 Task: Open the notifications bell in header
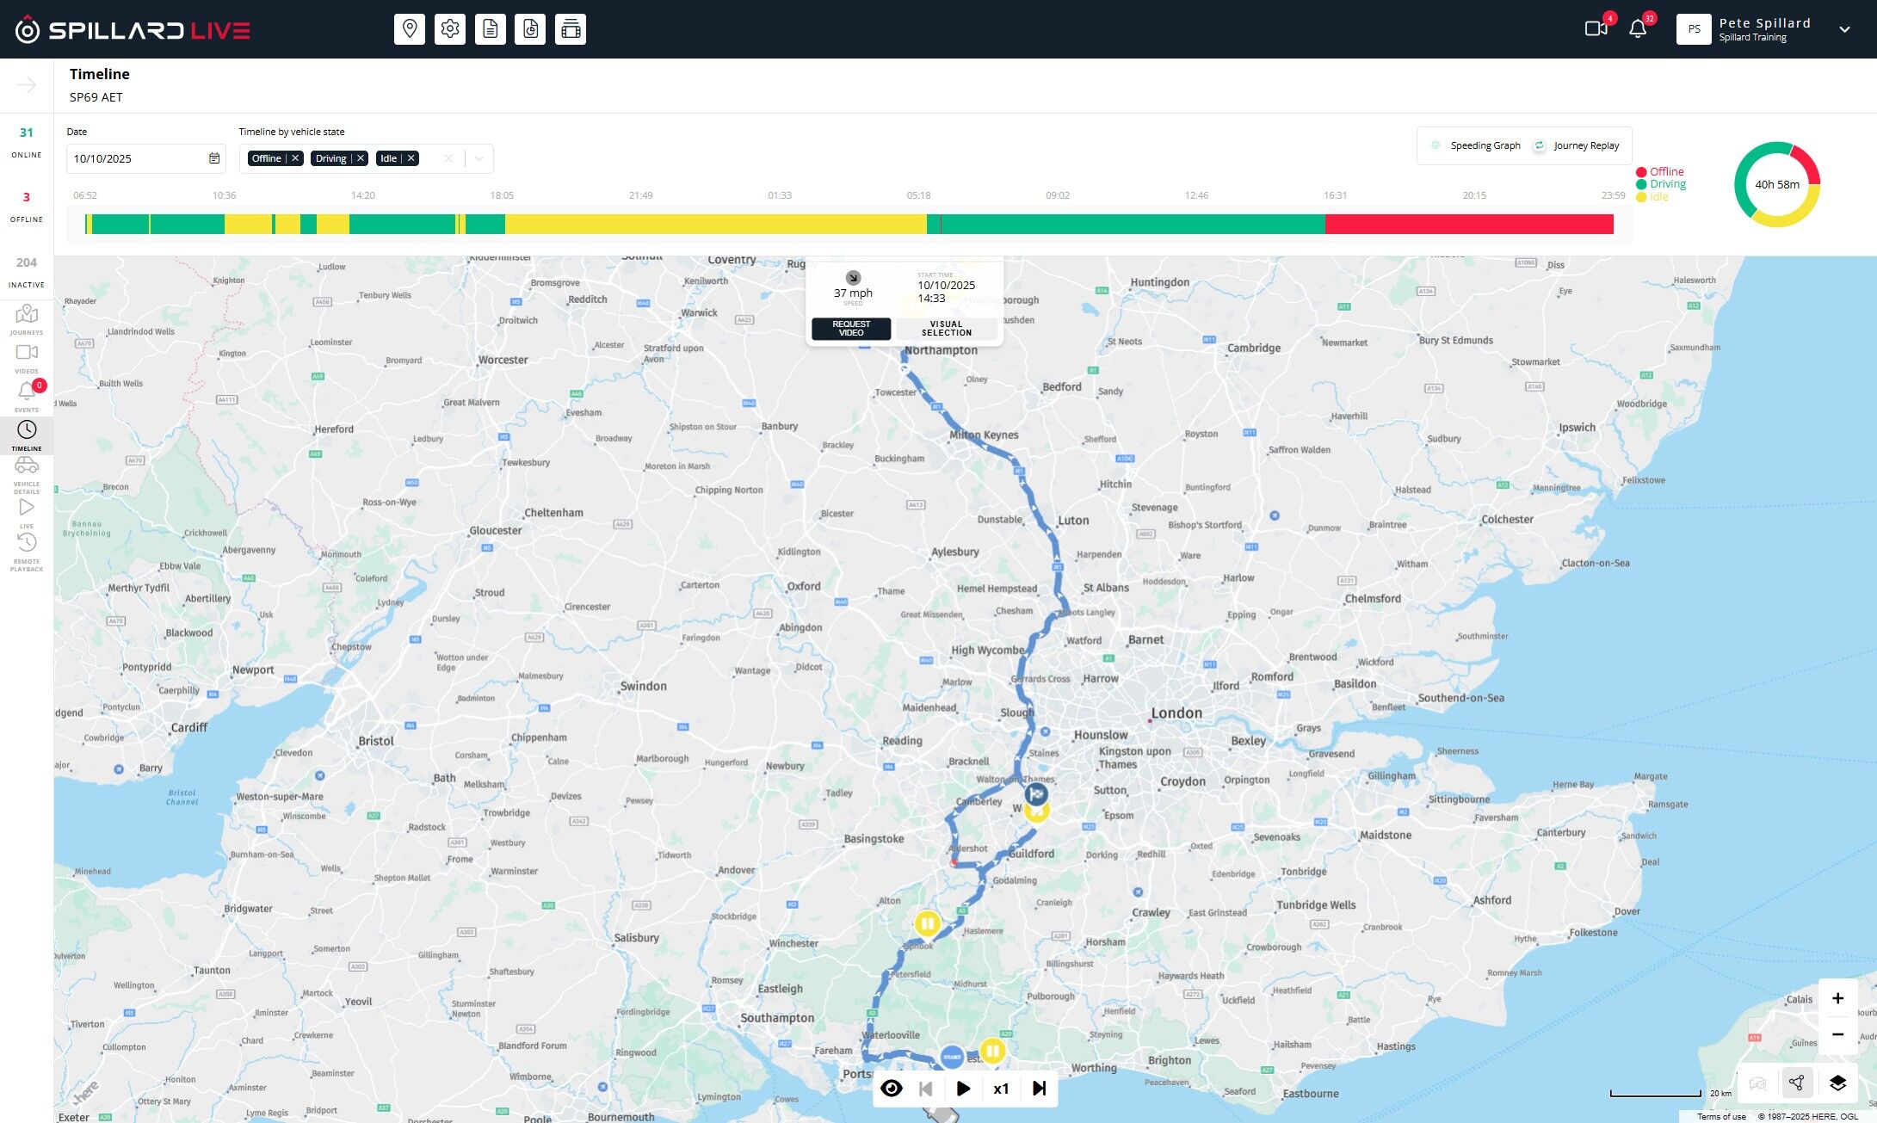[x=1638, y=28]
